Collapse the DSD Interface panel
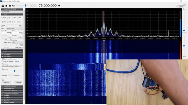The image size is (188, 105). [12, 57]
